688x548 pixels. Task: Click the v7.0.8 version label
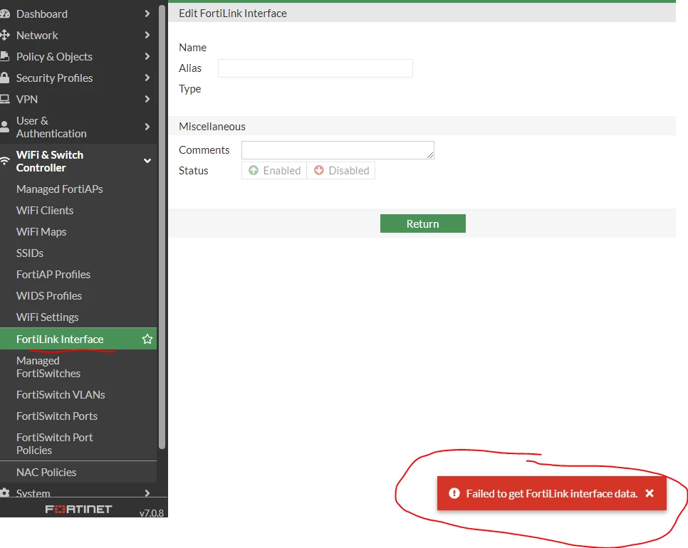(x=152, y=513)
